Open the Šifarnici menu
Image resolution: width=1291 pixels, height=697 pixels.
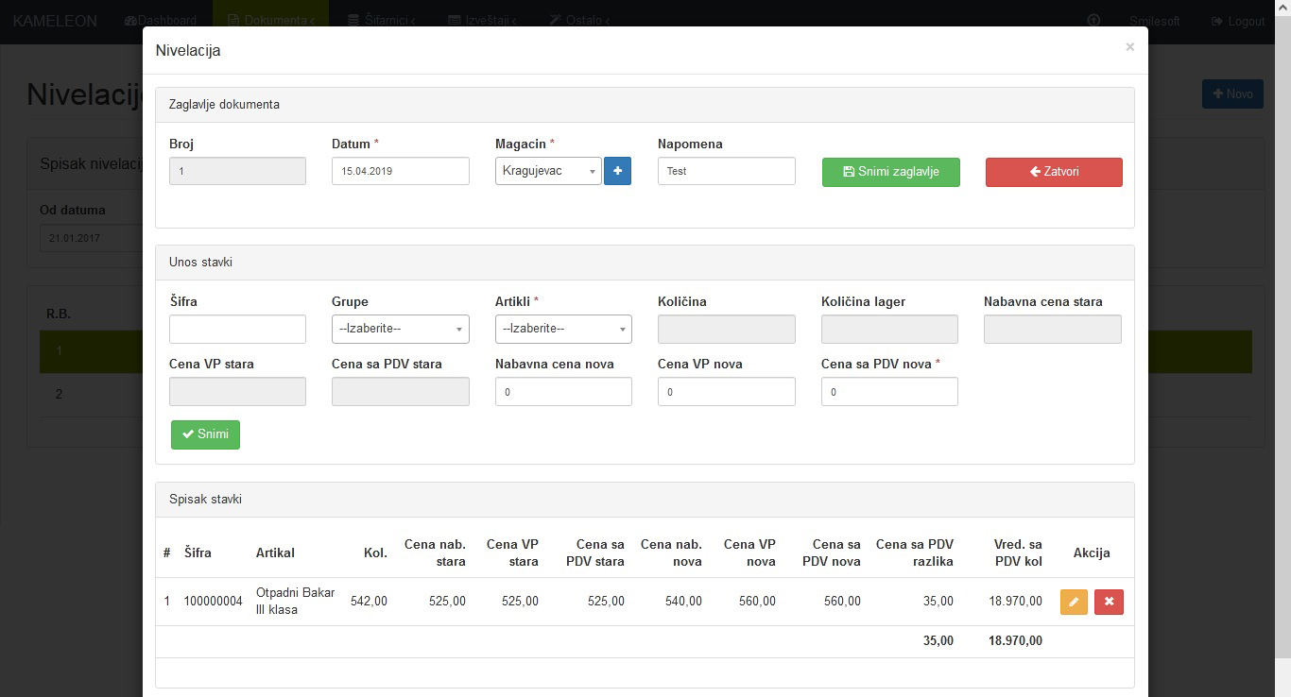[382, 21]
